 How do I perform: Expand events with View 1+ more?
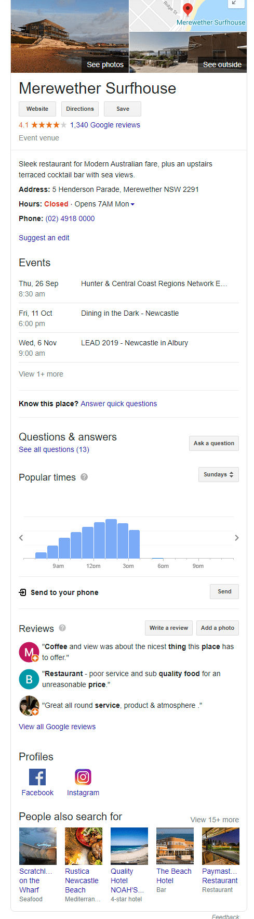tap(41, 374)
